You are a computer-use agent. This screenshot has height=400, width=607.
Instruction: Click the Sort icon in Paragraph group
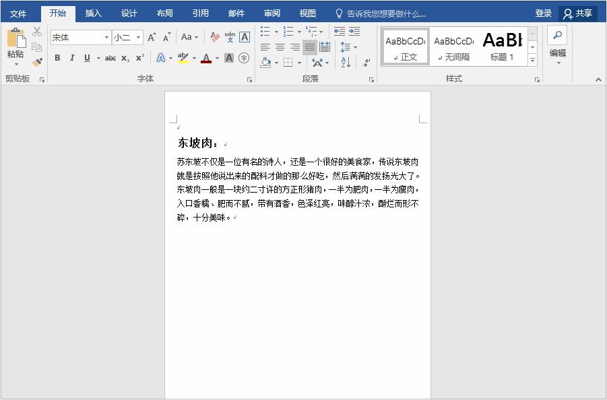[x=346, y=63]
